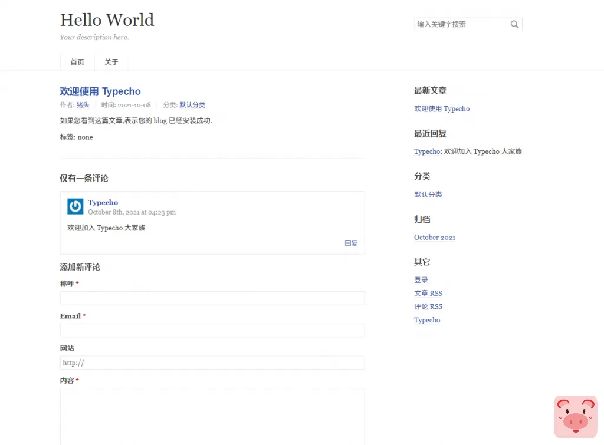Viewport: 604px width, 445px height.
Task: Open the Typecho link under 其它
Action: click(427, 320)
